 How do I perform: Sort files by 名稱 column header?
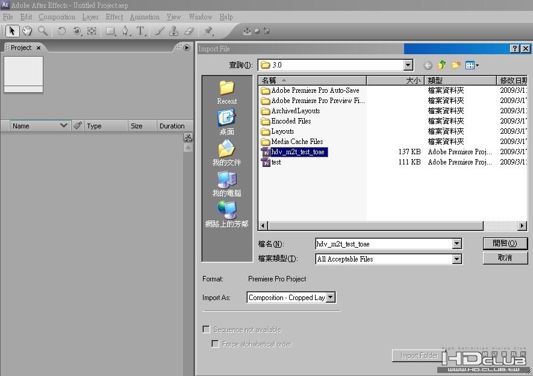pos(312,81)
